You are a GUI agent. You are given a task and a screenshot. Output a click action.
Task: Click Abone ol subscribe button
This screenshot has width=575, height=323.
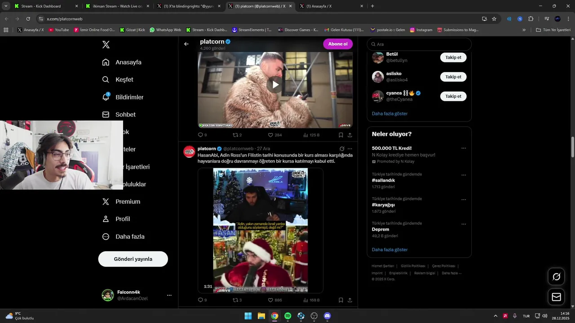pos(338,44)
